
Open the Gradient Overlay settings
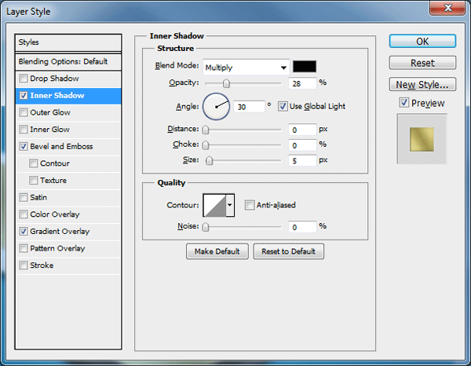(68, 232)
